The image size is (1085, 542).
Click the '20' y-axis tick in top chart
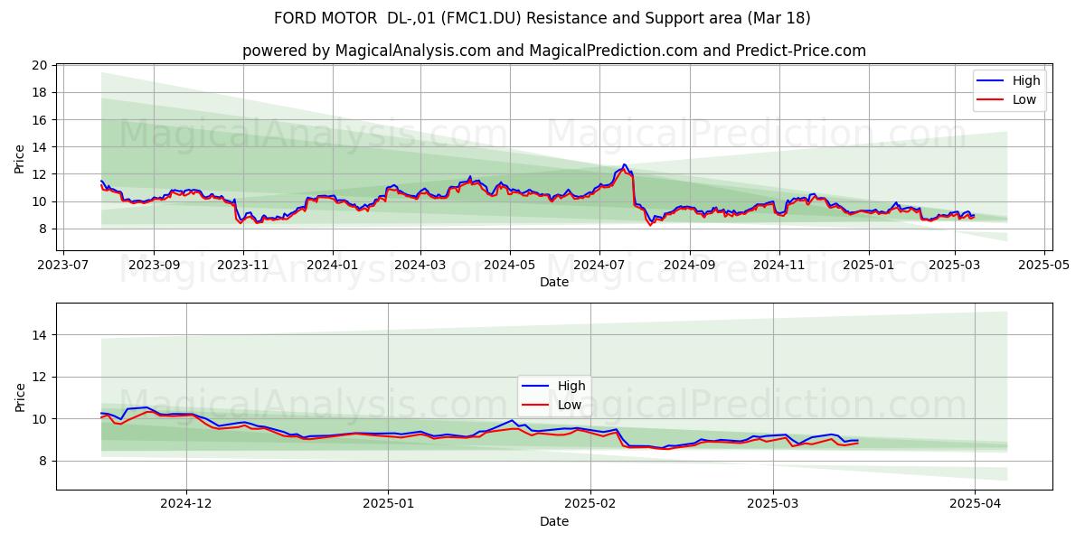click(40, 65)
